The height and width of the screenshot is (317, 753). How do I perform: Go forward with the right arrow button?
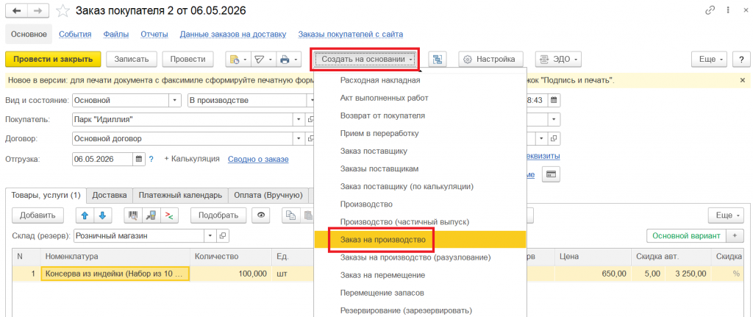(x=38, y=10)
